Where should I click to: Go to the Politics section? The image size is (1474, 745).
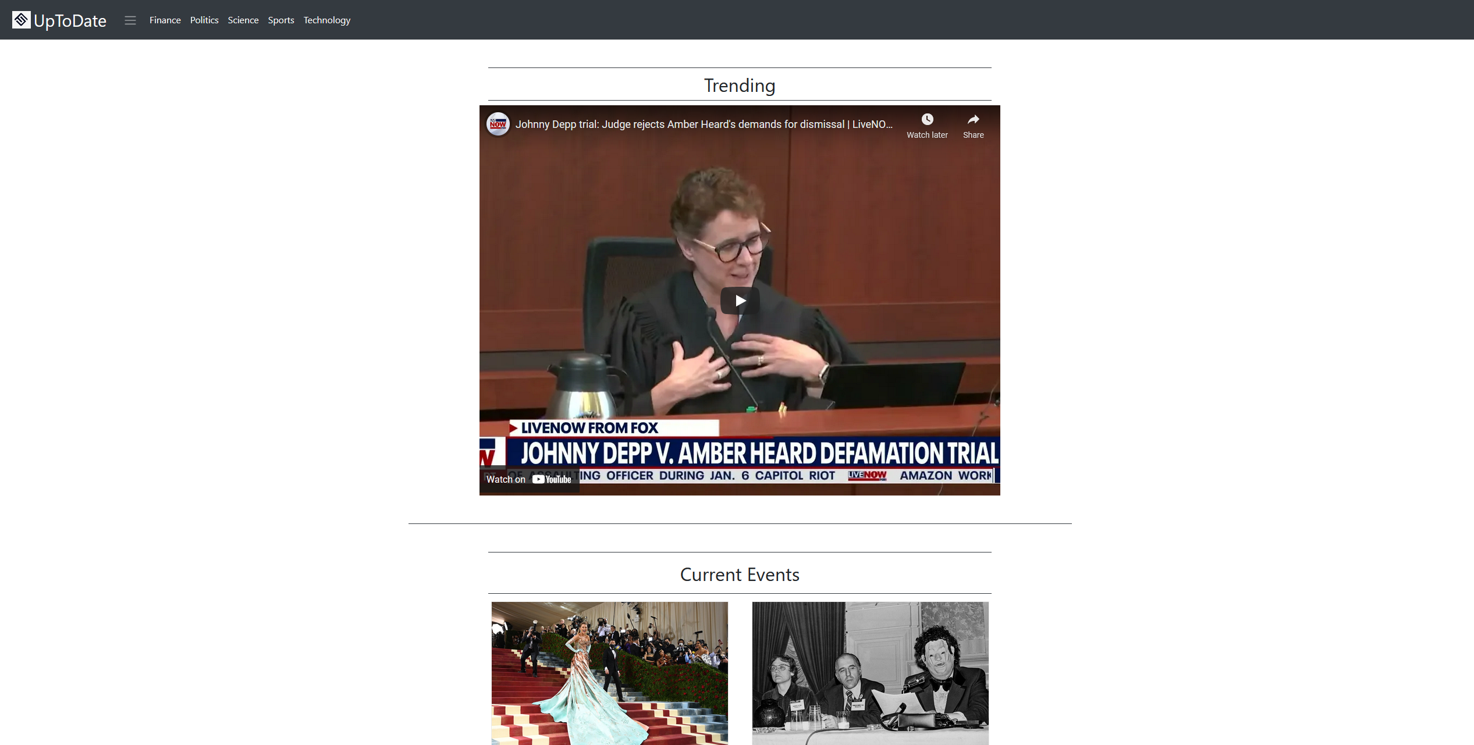click(x=204, y=20)
